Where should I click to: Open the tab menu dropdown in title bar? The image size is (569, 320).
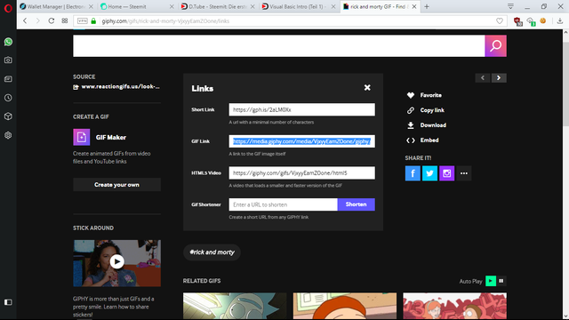(x=510, y=6)
